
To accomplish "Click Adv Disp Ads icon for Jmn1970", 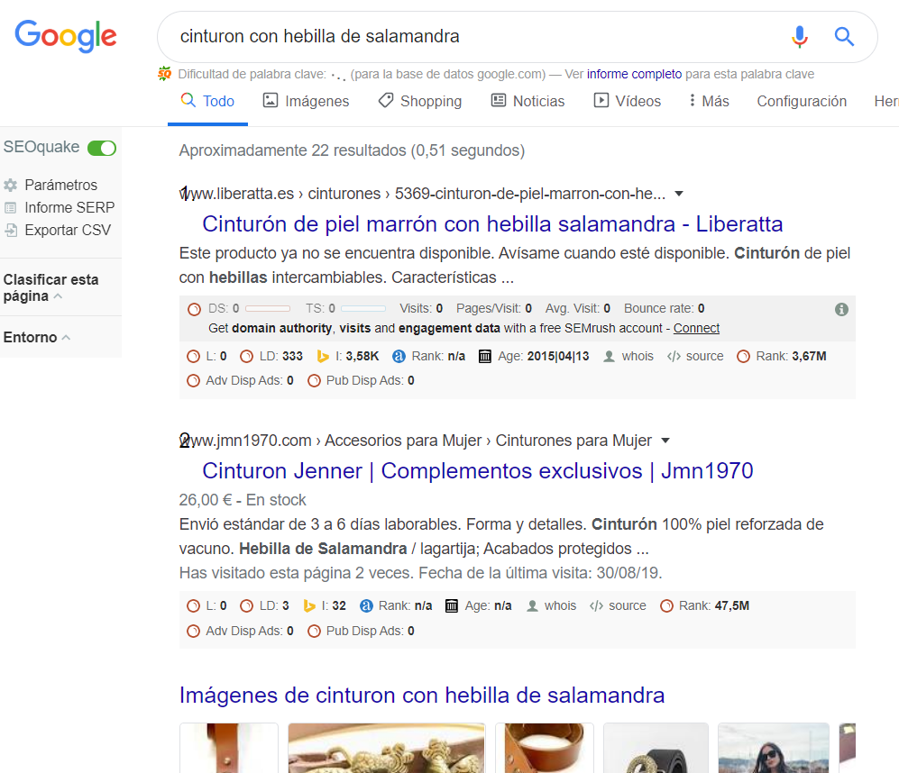I will pyautogui.click(x=193, y=631).
